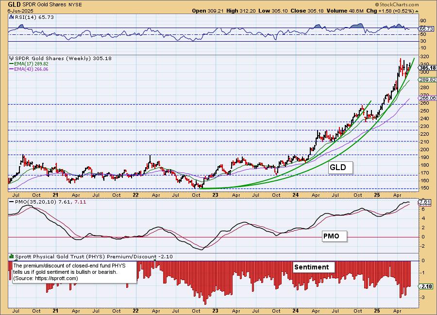Click the 90 label on the RSI axis
This screenshot has height=315, width=437.
pyautogui.click(x=423, y=20)
